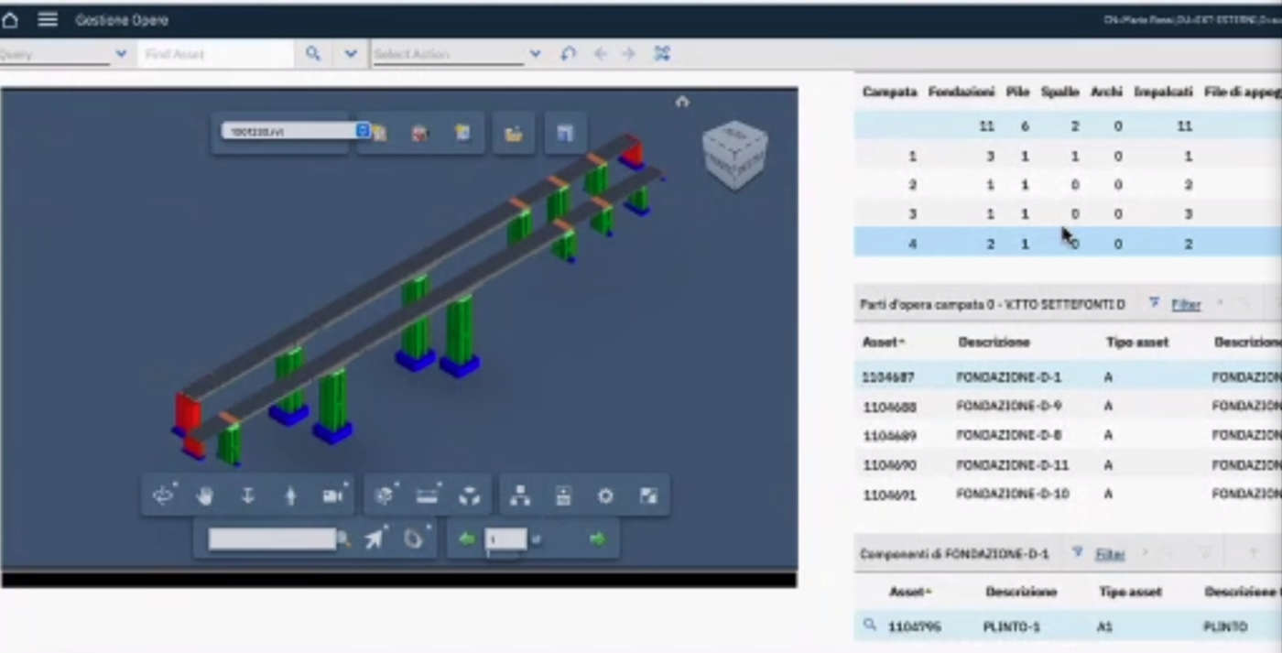Click the Spalle column header
Viewport: 1282px width, 653px height.
click(1060, 93)
